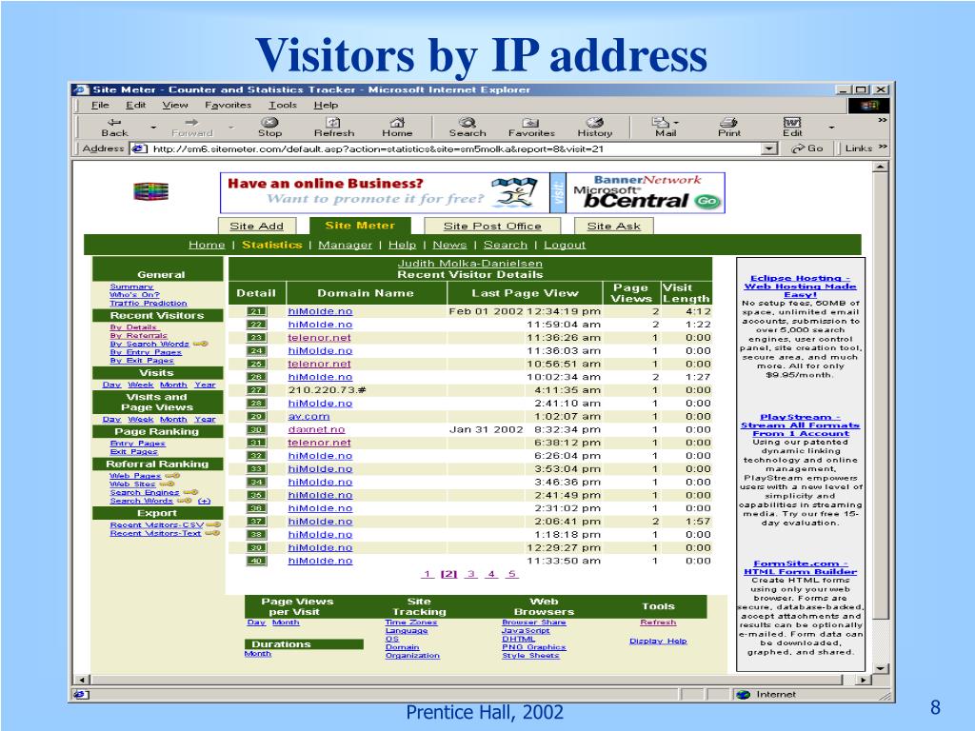Click the Judith Molka-Danielsen title link
975x731 pixels.
click(x=470, y=264)
